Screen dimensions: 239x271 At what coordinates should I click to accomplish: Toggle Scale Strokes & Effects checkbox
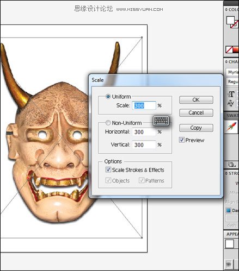point(108,169)
